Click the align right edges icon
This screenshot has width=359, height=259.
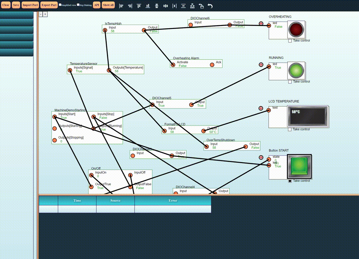click(130, 6)
